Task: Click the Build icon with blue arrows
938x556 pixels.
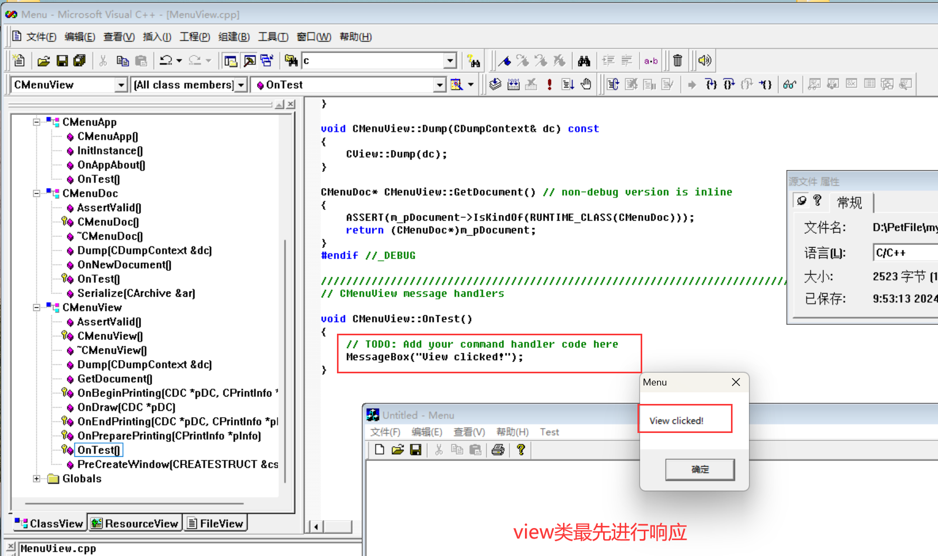Action: (513, 84)
